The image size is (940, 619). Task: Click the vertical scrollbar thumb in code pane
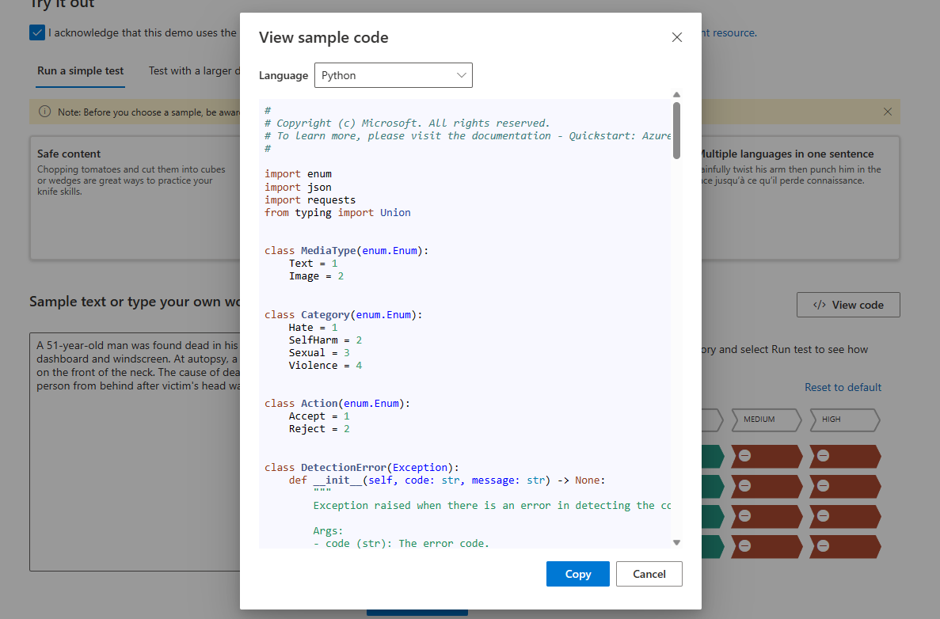click(676, 129)
